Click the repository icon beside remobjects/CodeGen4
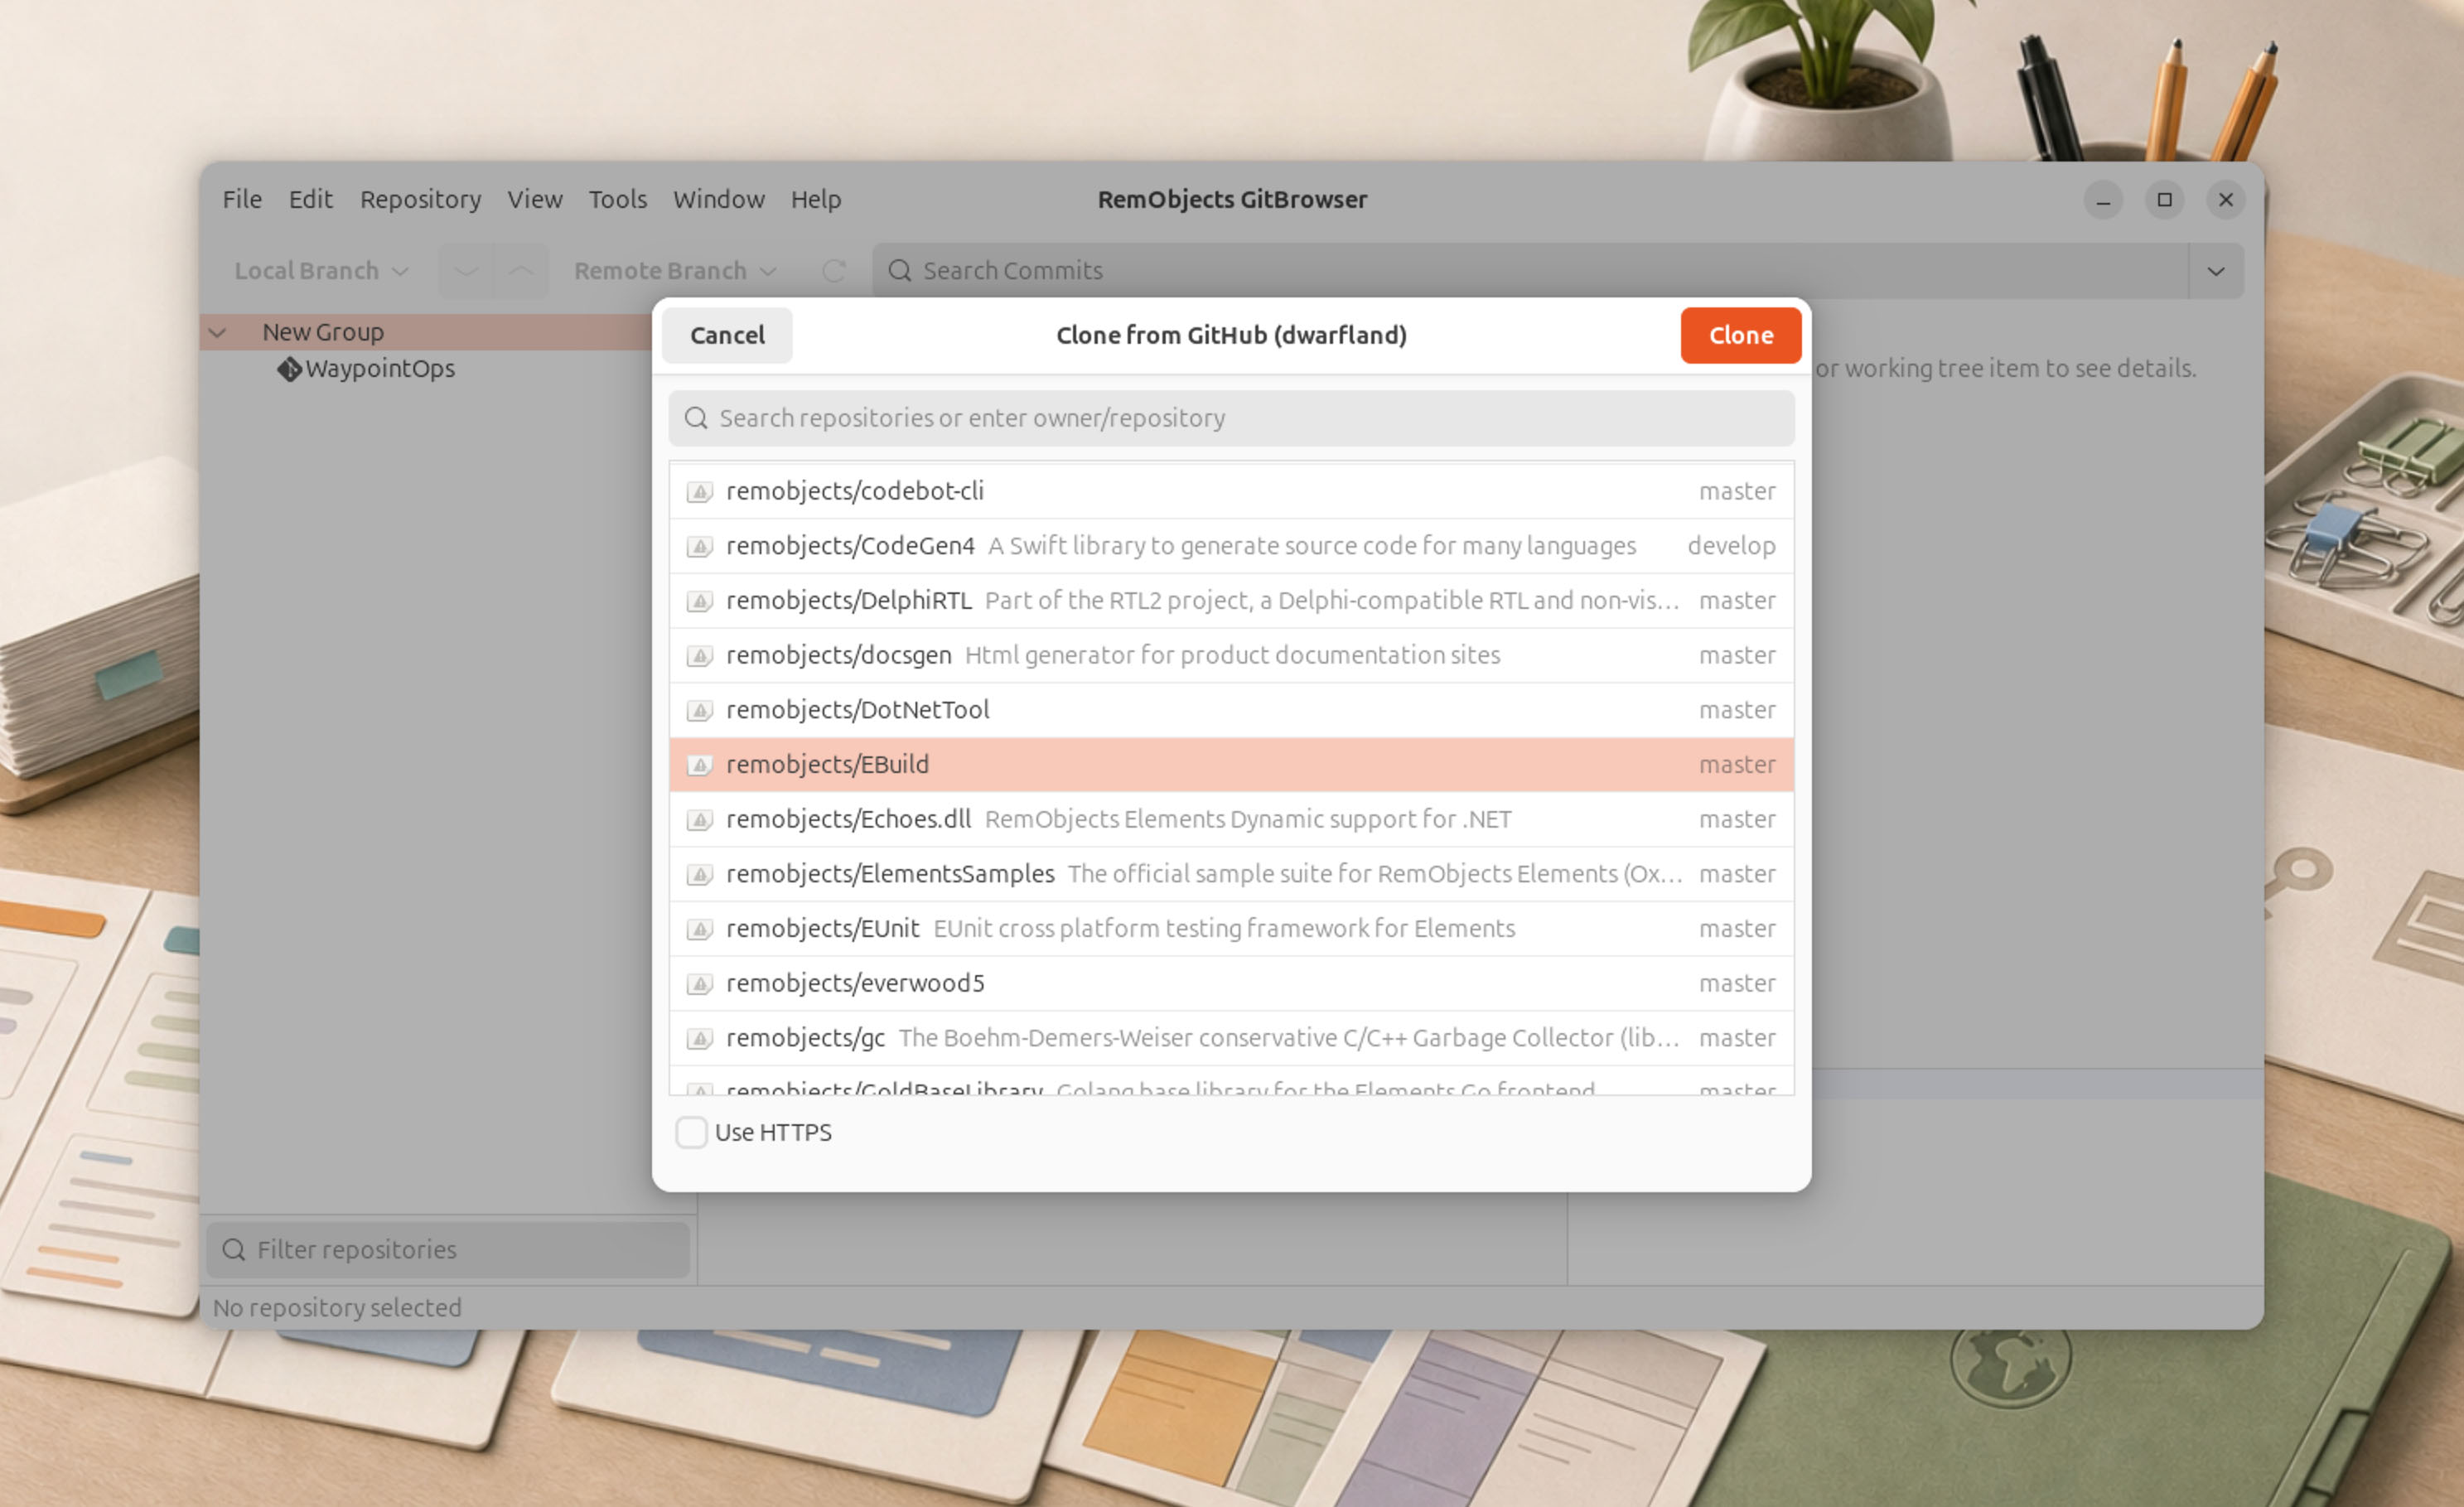Screen dimensions: 2464x1507 coord(699,546)
